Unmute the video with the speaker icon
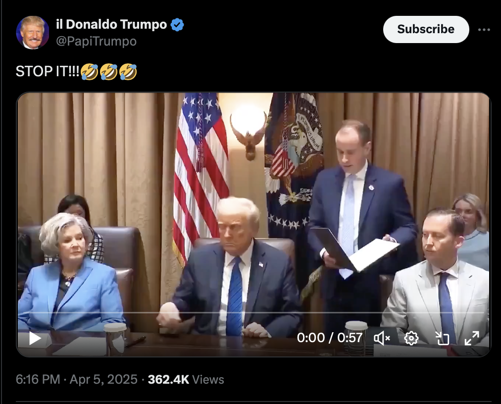Image resolution: width=501 pixels, height=404 pixels. click(x=382, y=338)
